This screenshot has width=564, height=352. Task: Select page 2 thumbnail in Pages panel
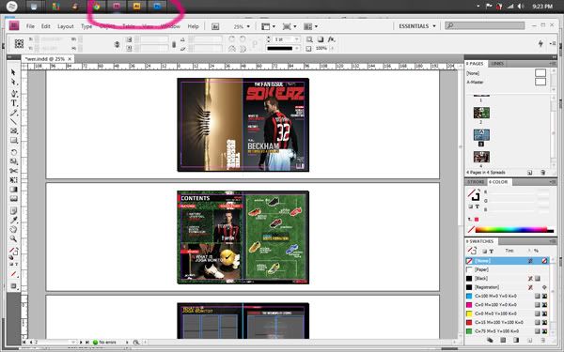pos(481,113)
